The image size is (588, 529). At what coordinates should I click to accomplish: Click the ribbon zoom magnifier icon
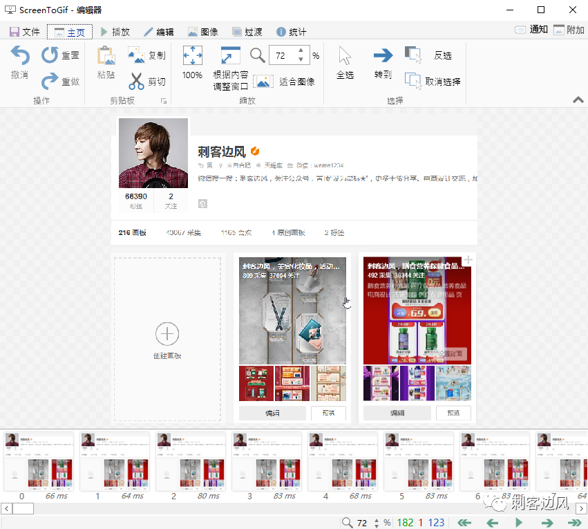click(258, 55)
